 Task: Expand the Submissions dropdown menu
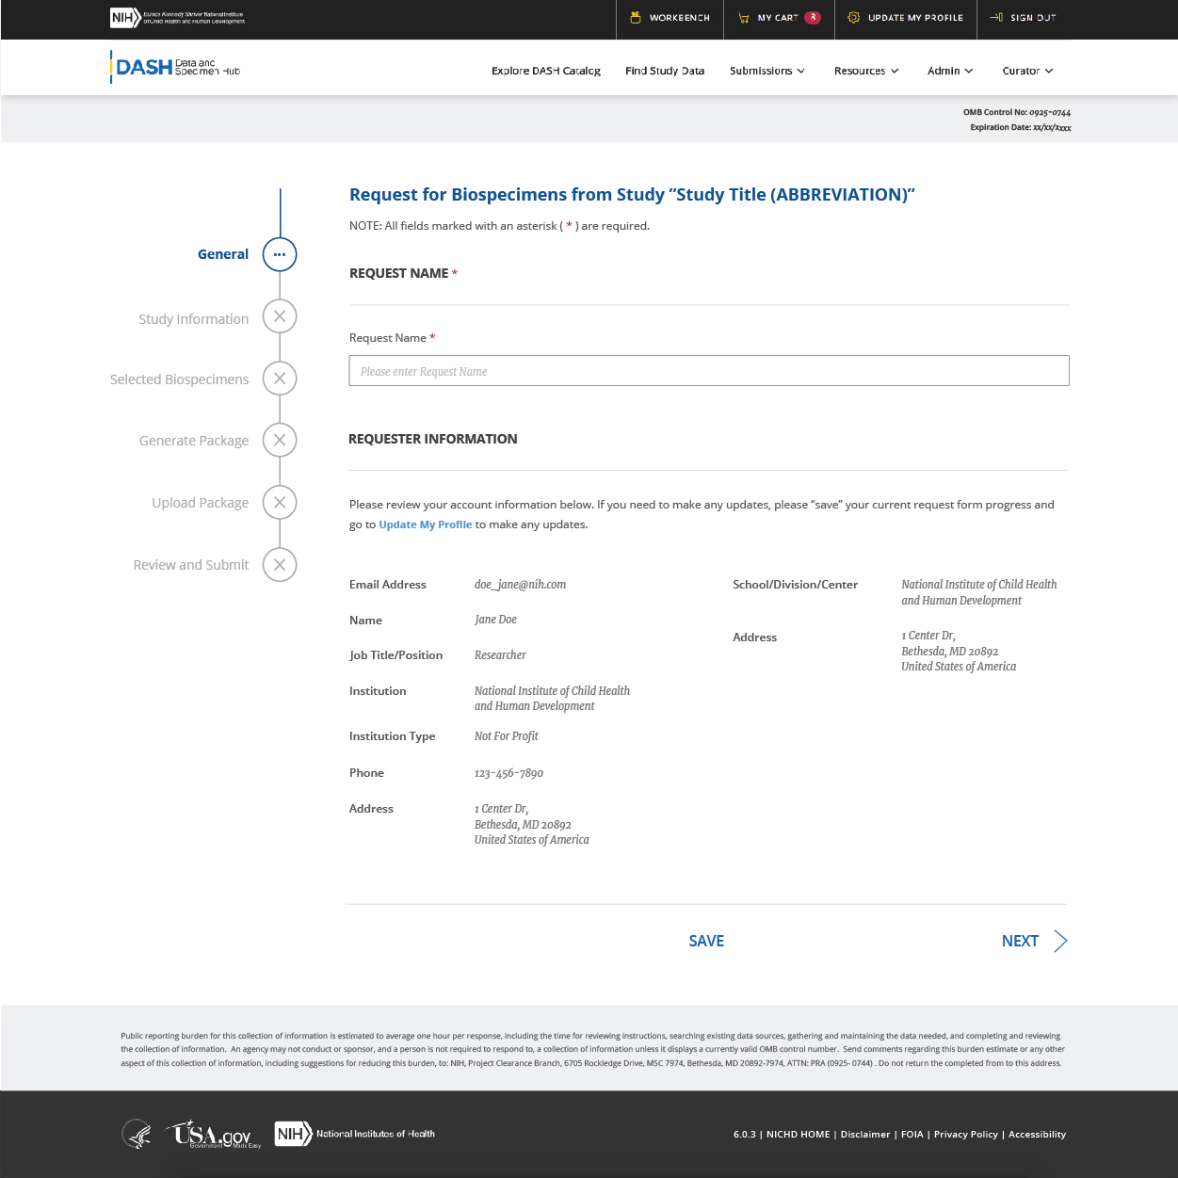pos(767,71)
